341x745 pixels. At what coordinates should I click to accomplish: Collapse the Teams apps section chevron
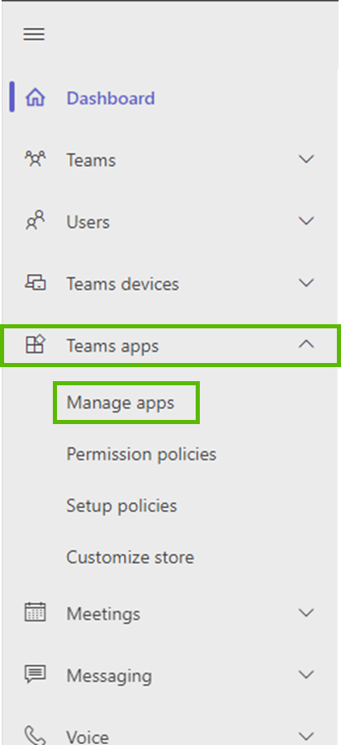306,344
